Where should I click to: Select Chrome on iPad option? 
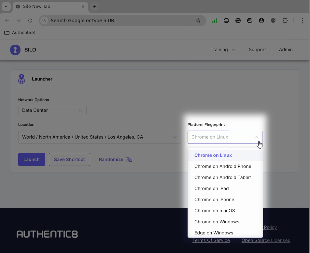coord(225,189)
